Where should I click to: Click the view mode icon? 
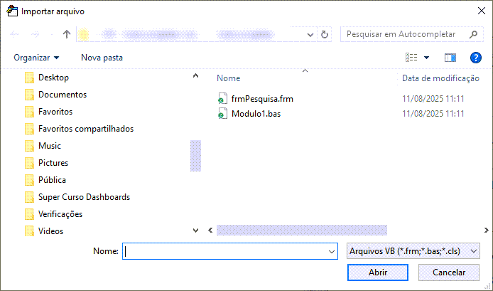[411, 57]
